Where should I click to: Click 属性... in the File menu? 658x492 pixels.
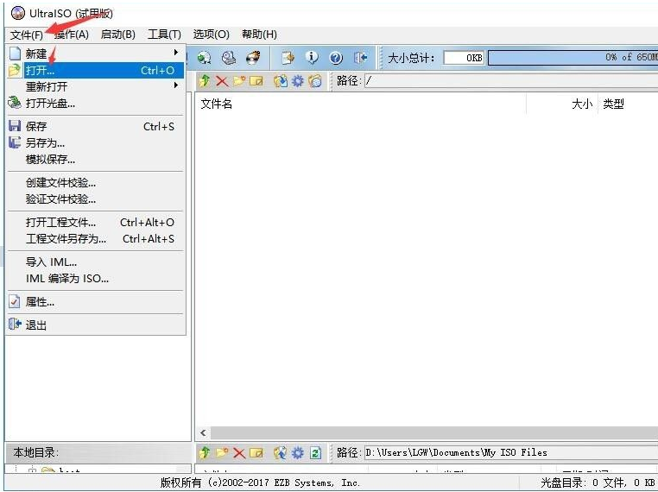click(x=40, y=302)
